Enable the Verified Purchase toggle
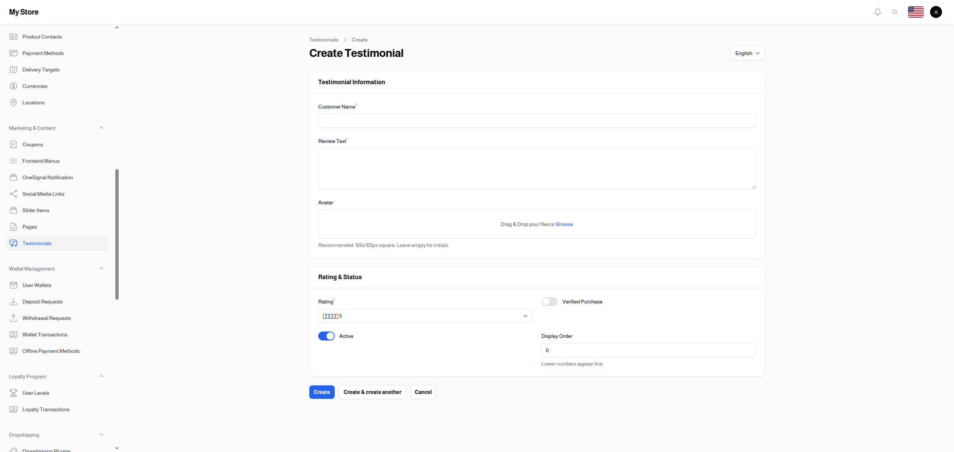The height and width of the screenshot is (452, 954). click(549, 302)
